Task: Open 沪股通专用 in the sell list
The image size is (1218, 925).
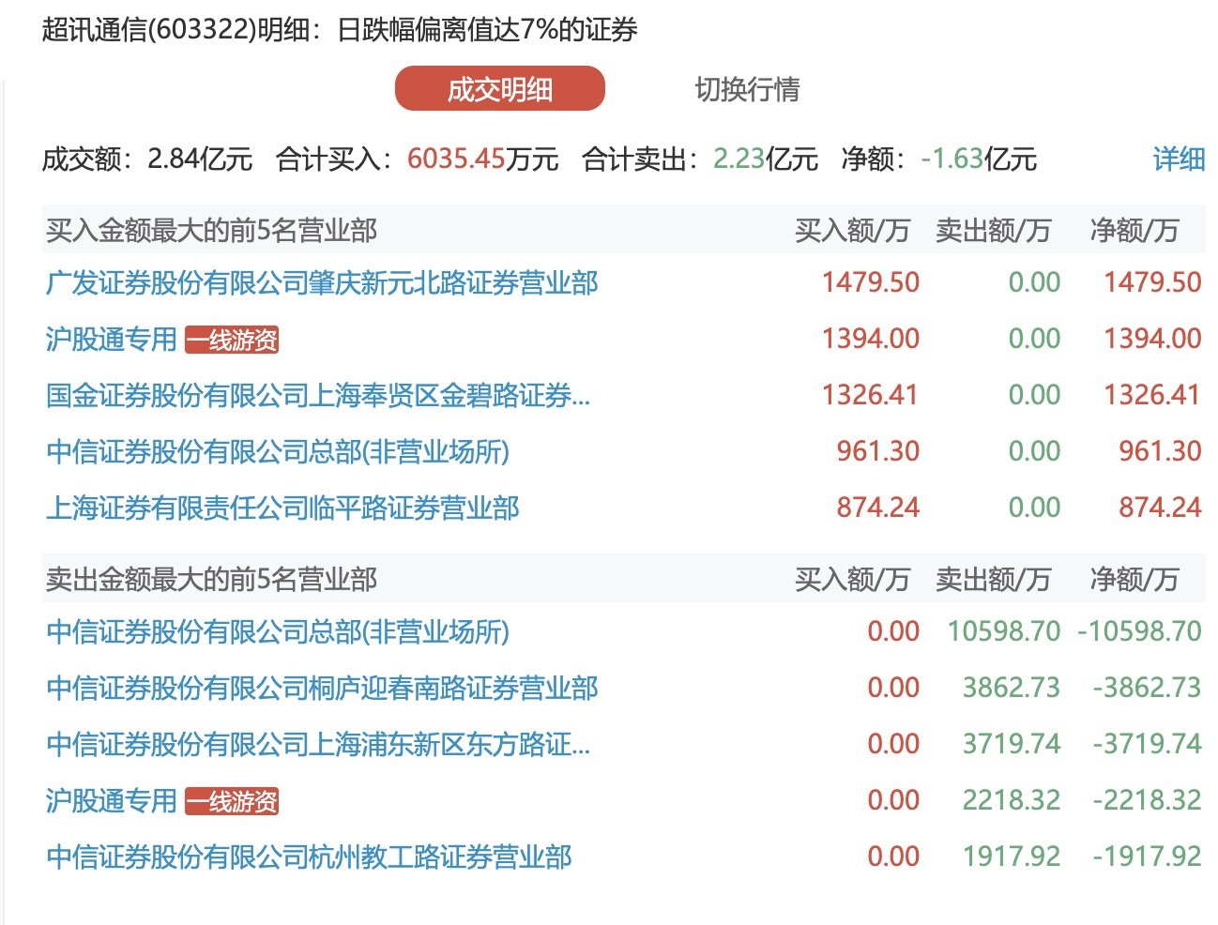Action: coord(112,800)
